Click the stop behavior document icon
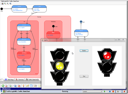128x94 pixels. (19, 86)
